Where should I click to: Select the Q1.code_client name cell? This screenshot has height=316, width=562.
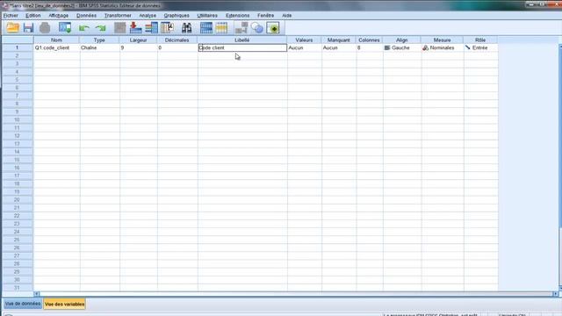click(56, 47)
